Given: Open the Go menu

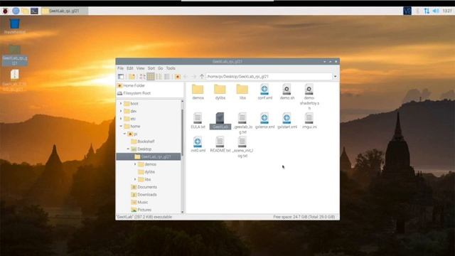Looking at the screenshot, I should [161, 68].
